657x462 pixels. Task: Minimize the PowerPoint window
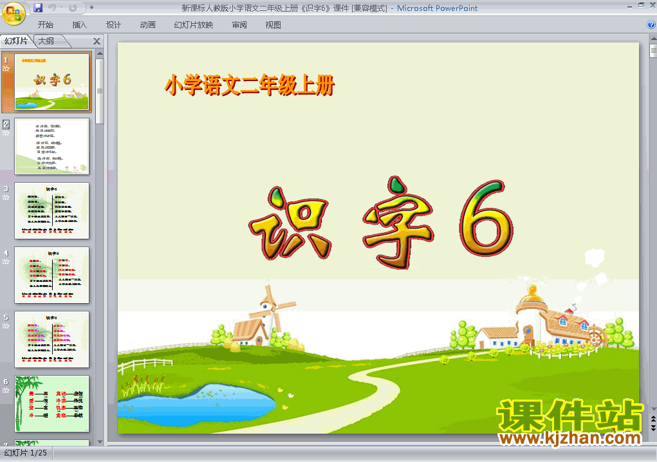(630, 6)
